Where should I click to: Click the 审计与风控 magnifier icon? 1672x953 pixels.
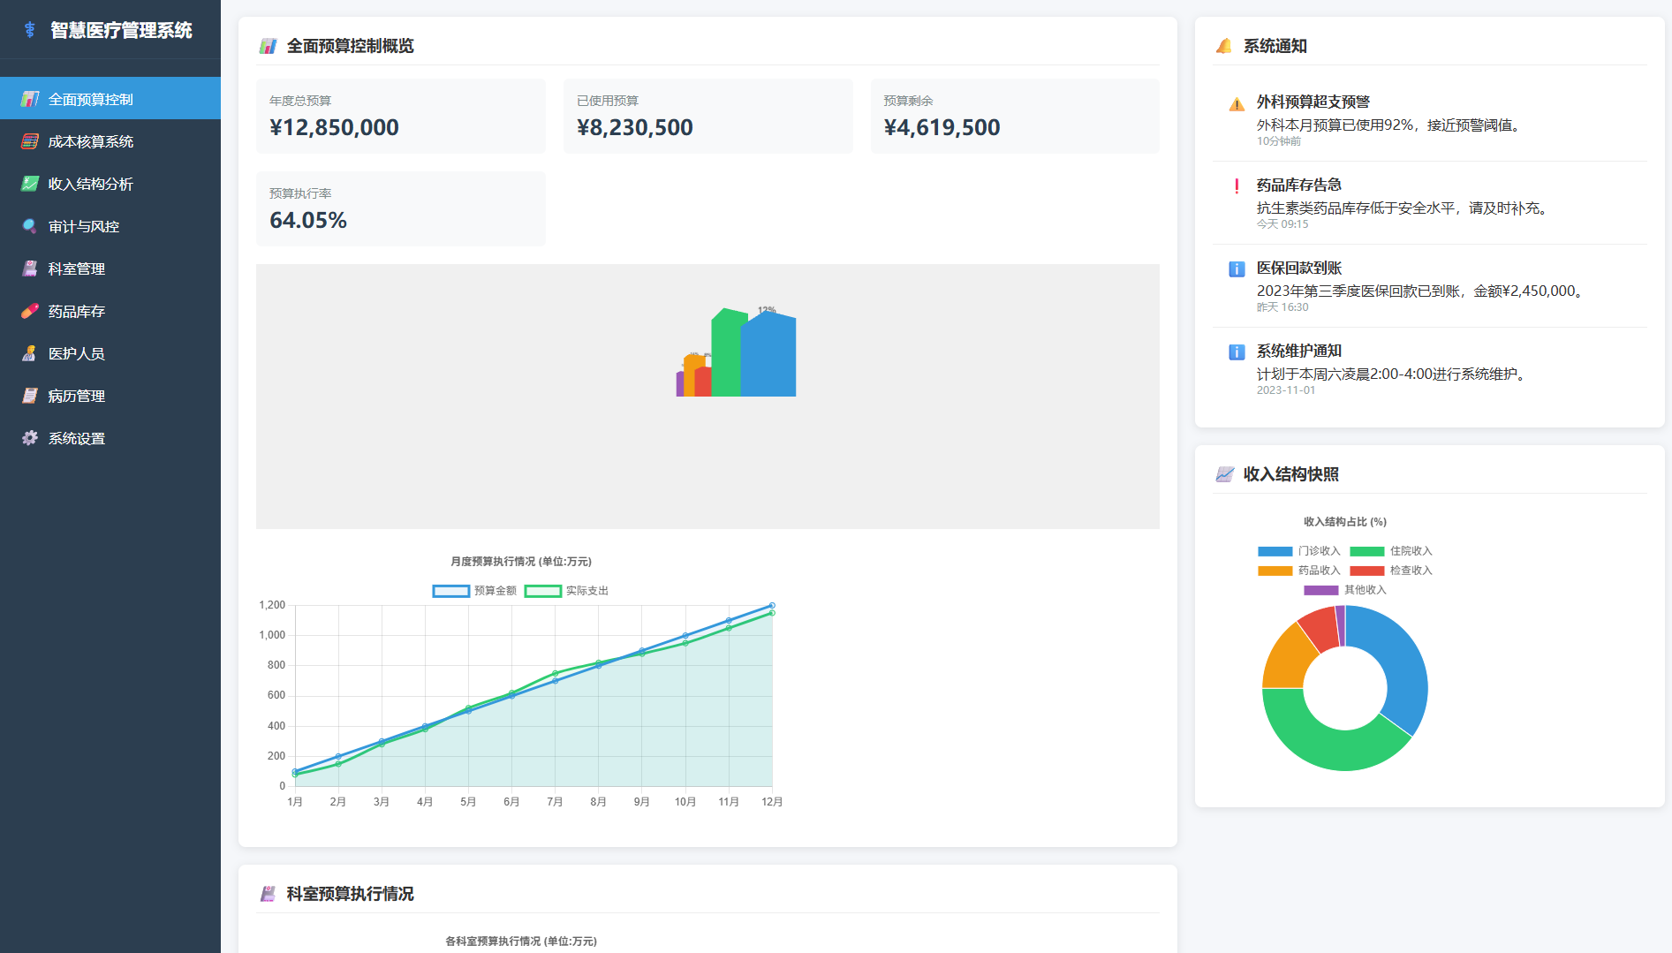pos(30,226)
